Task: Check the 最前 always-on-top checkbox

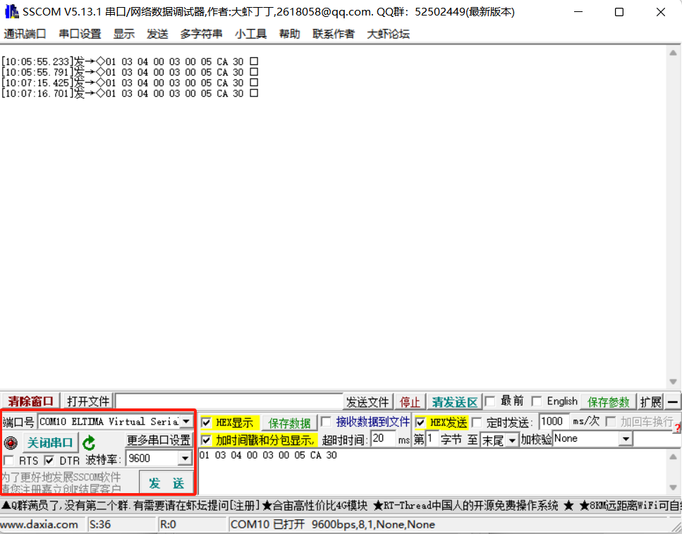Action: (x=490, y=401)
